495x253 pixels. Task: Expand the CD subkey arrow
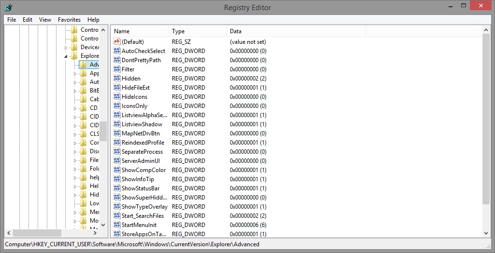coord(75,108)
